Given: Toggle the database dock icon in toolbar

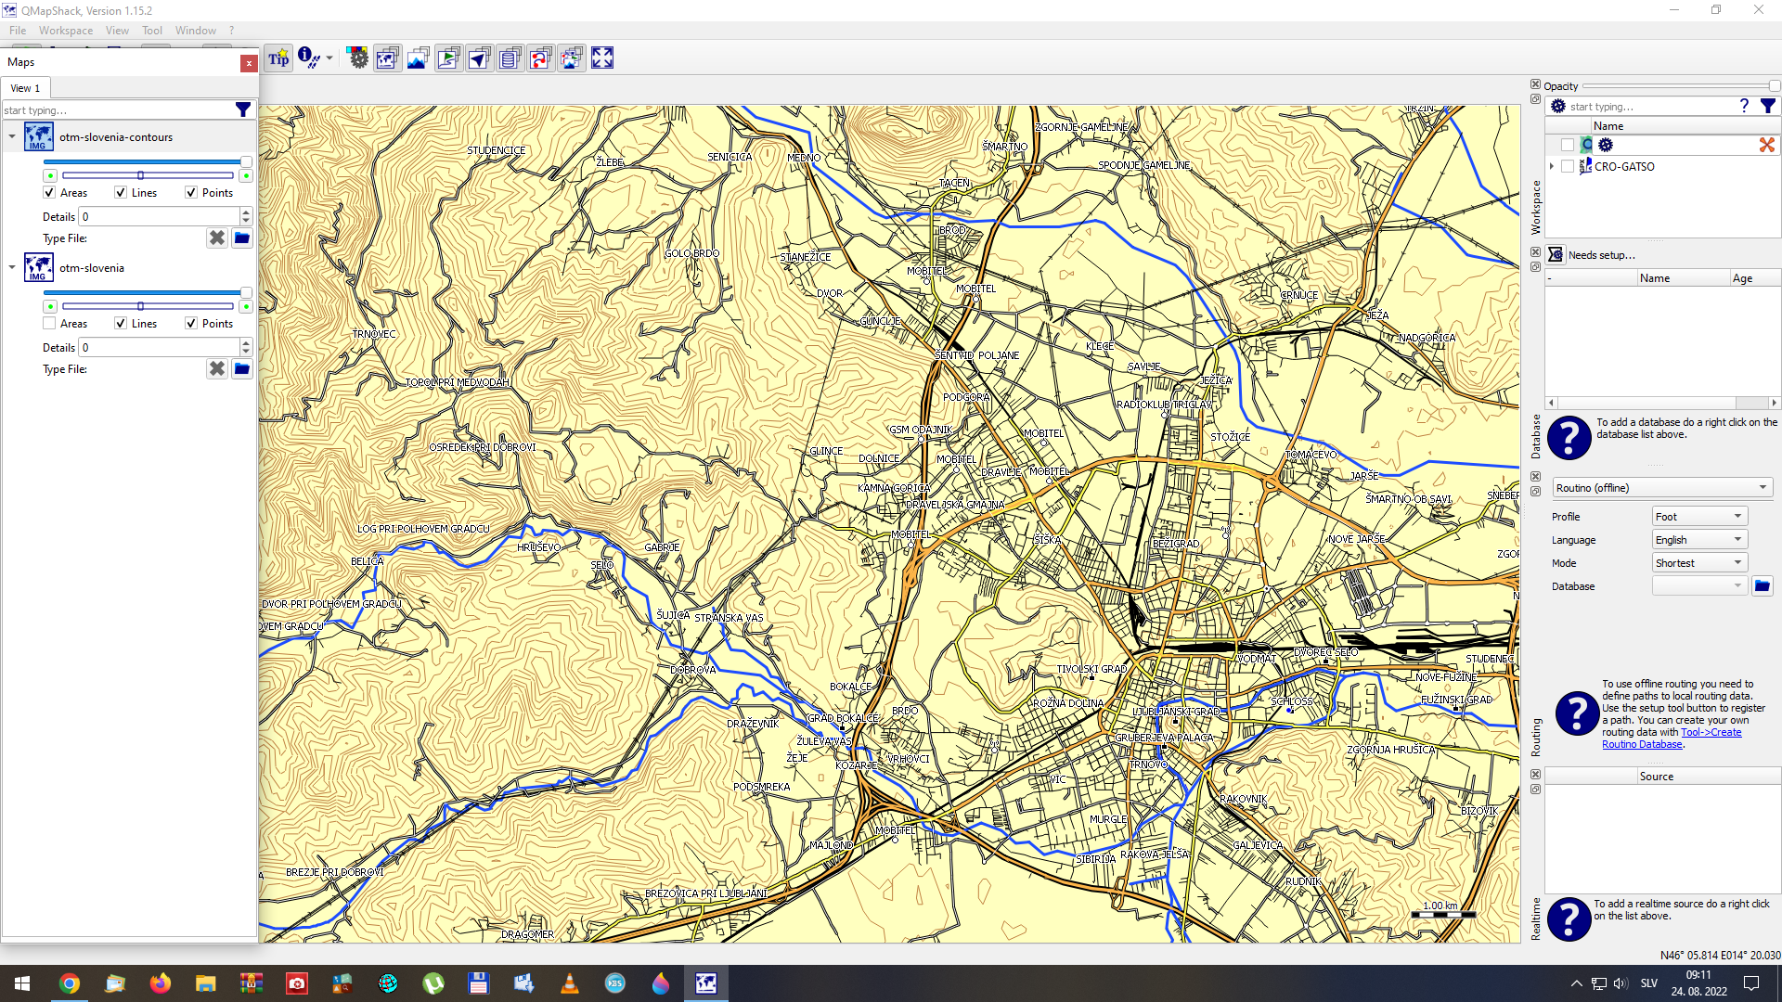Looking at the screenshot, I should click(510, 58).
